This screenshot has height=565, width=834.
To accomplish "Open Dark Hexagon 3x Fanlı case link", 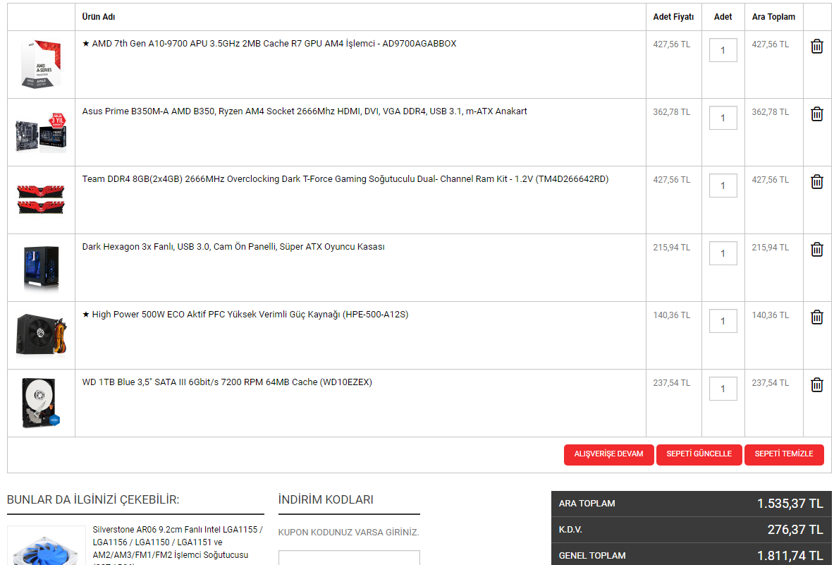I will (233, 247).
